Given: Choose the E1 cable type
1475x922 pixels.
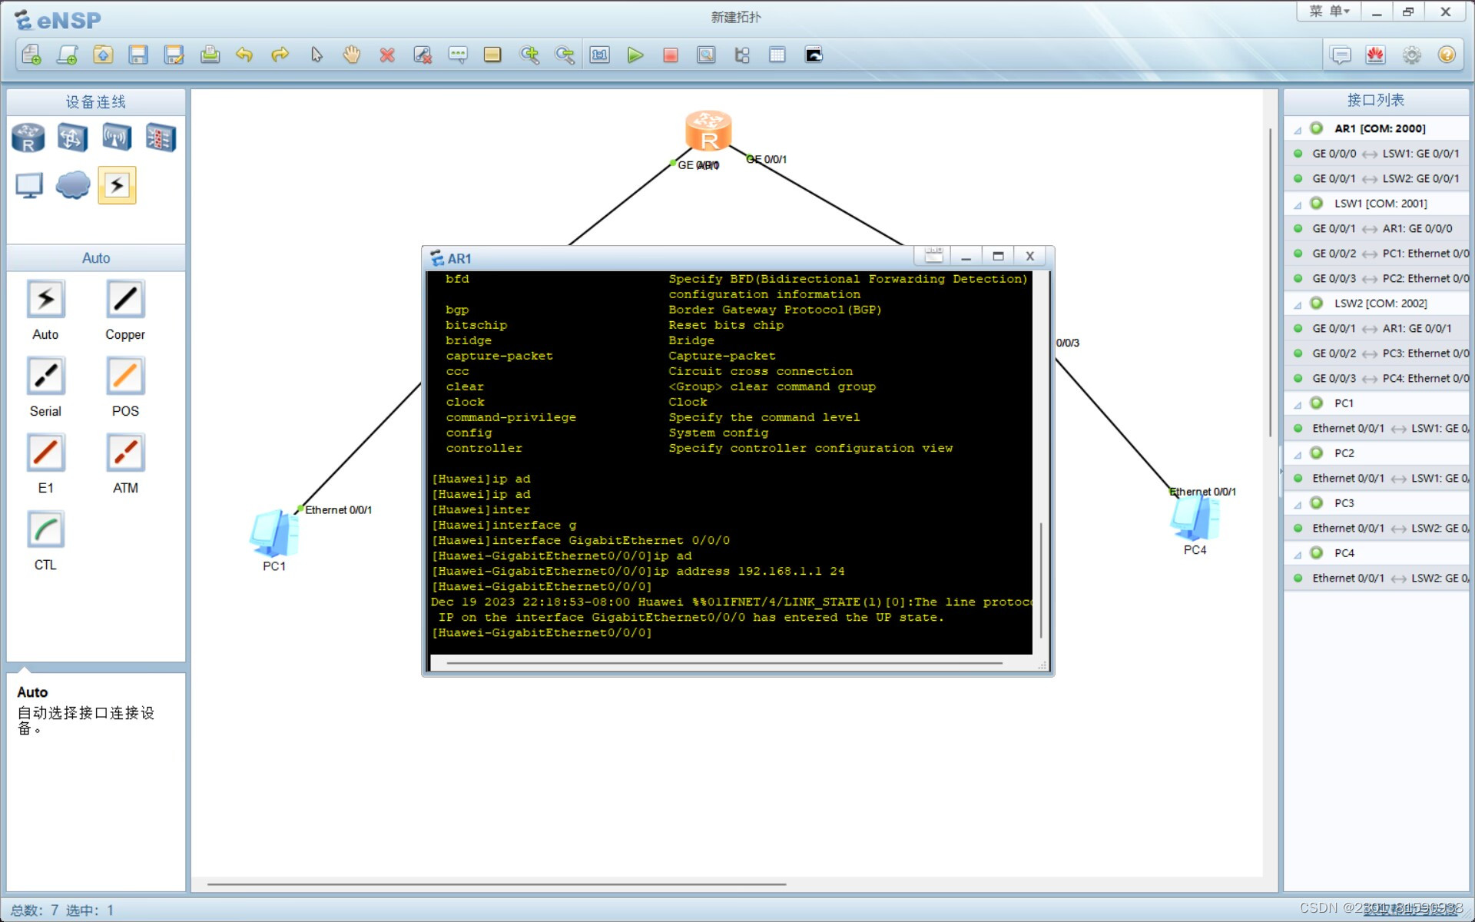Looking at the screenshot, I should point(45,453).
